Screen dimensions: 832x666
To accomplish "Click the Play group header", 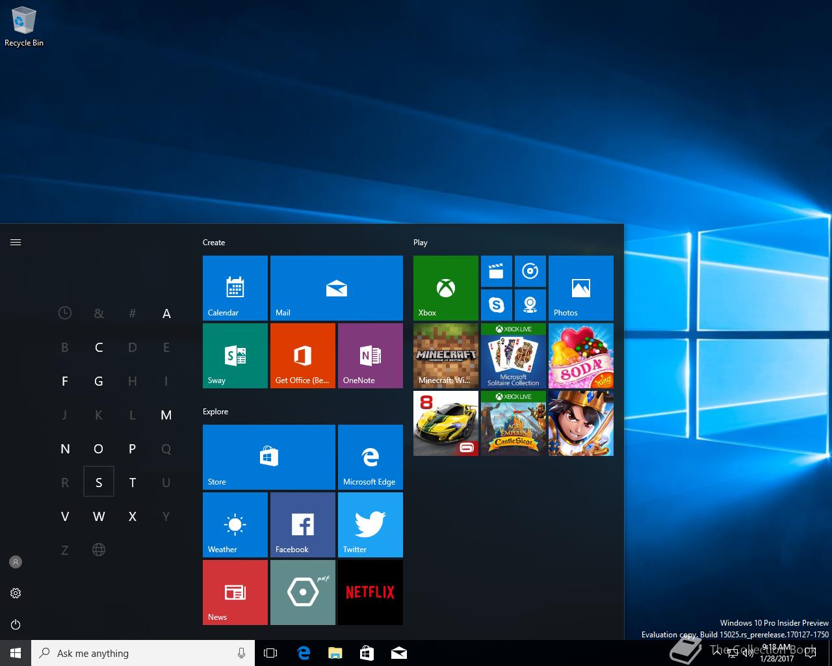I will point(421,243).
